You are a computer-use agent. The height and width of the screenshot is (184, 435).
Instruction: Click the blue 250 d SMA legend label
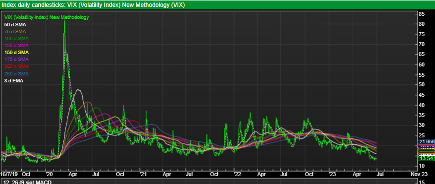16,73
